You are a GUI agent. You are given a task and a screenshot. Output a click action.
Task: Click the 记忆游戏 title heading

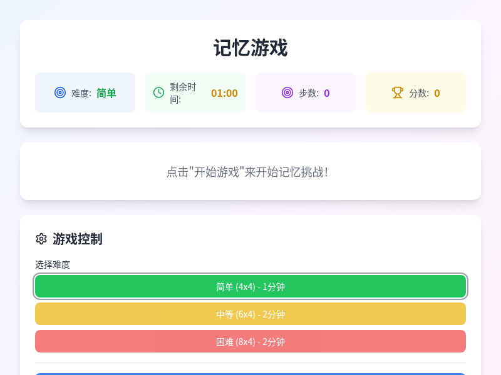tap(250, 48)
